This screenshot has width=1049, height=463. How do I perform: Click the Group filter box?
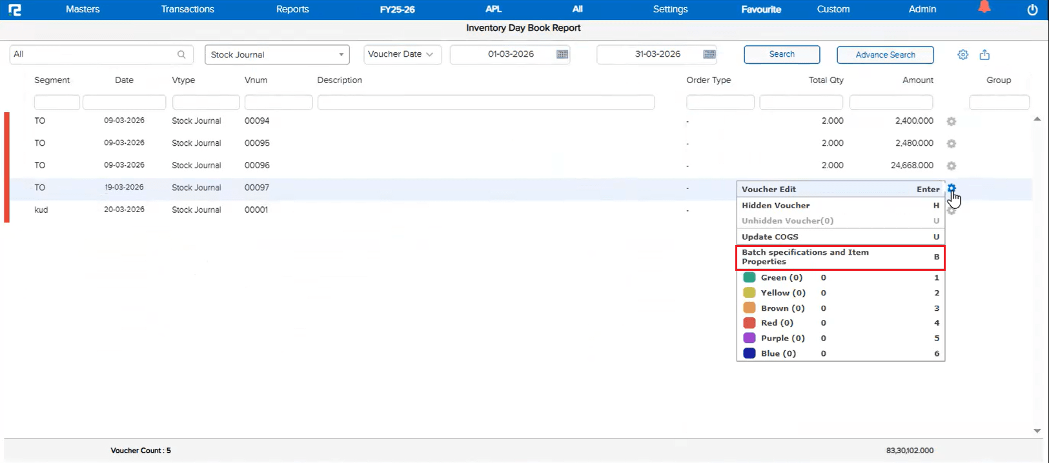pos(999,103)
